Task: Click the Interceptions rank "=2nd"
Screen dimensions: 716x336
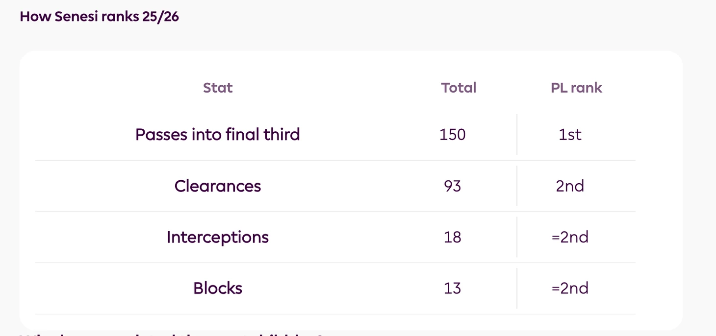Action: [x=570, y=237]
